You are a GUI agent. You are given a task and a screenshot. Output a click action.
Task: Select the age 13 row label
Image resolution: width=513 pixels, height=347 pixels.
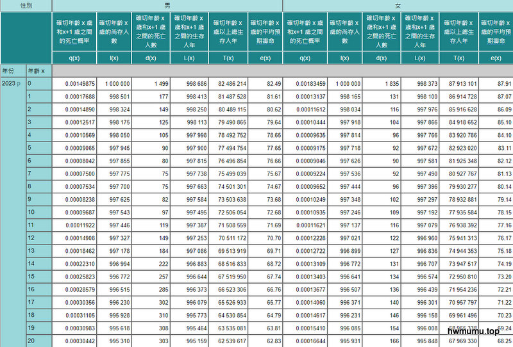click(39, 250)
